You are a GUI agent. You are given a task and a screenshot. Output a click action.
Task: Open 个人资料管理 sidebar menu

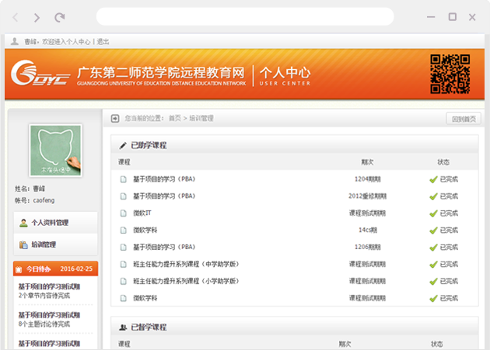(x=54, y=223)
